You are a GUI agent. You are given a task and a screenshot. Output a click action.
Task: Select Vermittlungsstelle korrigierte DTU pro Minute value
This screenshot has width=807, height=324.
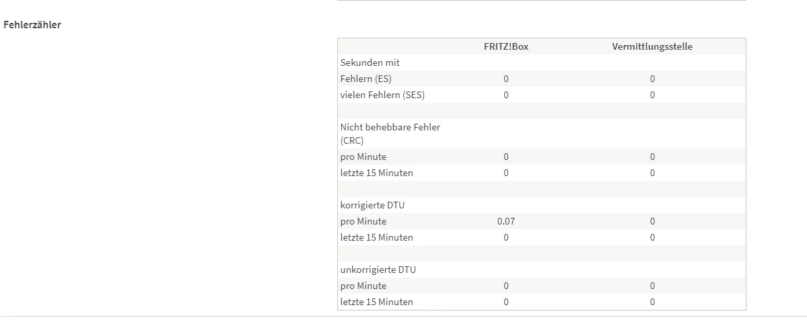tap(652, 221)
